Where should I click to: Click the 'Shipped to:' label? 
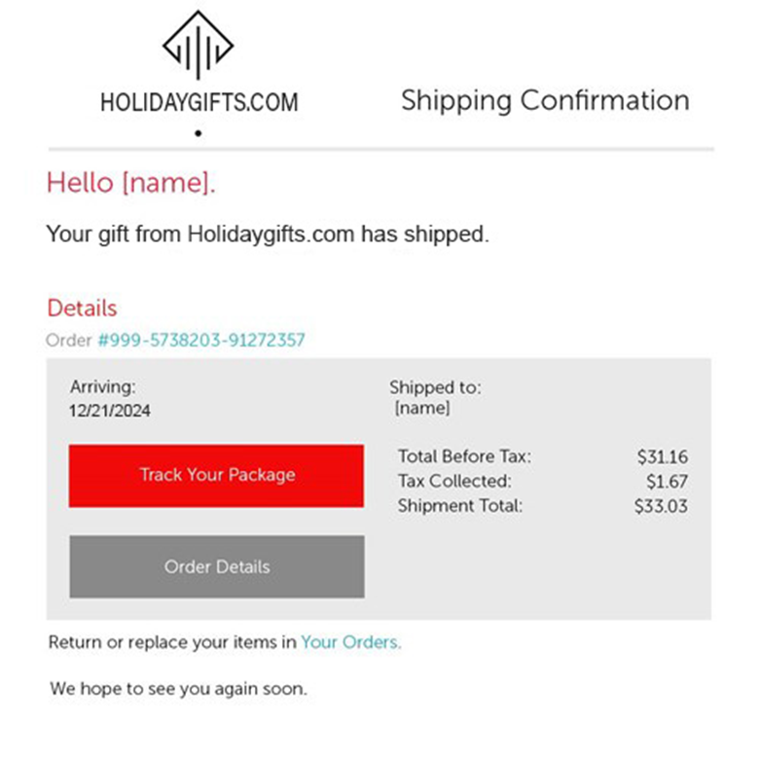click(x=435, y=387)
